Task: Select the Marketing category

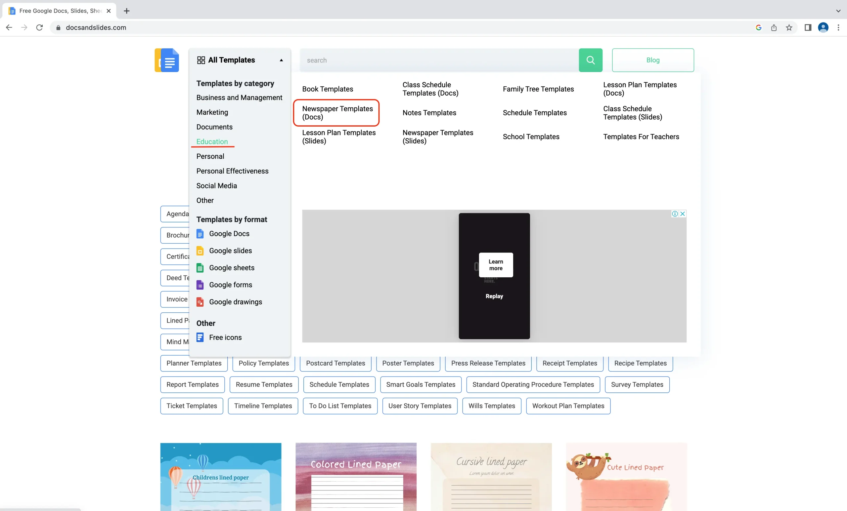Action: tap(212, 112)
